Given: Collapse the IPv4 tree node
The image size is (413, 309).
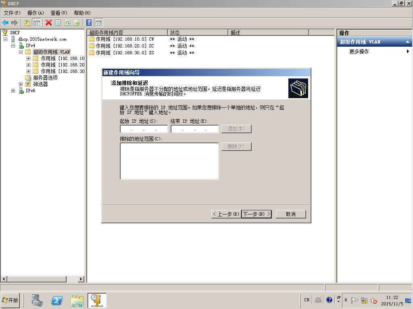Looking at the screenshot, I should [x=13, y=46].
